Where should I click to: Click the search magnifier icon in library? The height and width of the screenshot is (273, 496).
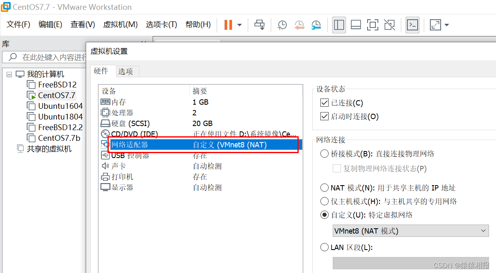pyautogui.click(x=13, y=57)
